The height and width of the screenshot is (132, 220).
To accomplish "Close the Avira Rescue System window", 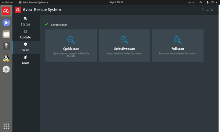I will tap(212, 10).
